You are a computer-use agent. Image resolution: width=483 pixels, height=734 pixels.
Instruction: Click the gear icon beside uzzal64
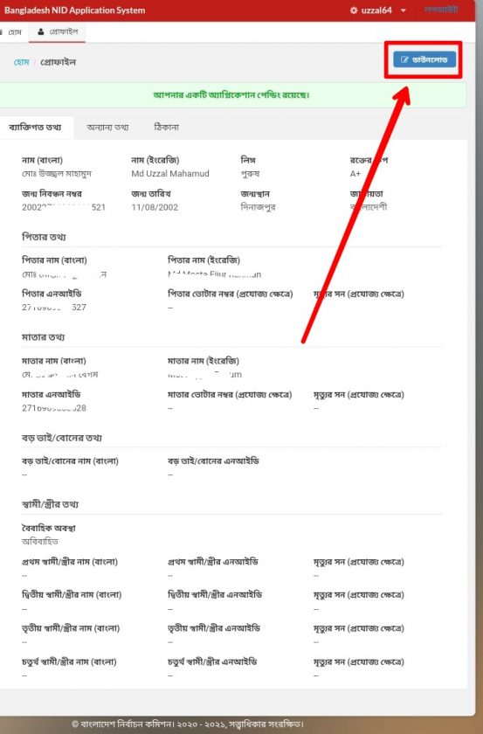pos(354,10)
